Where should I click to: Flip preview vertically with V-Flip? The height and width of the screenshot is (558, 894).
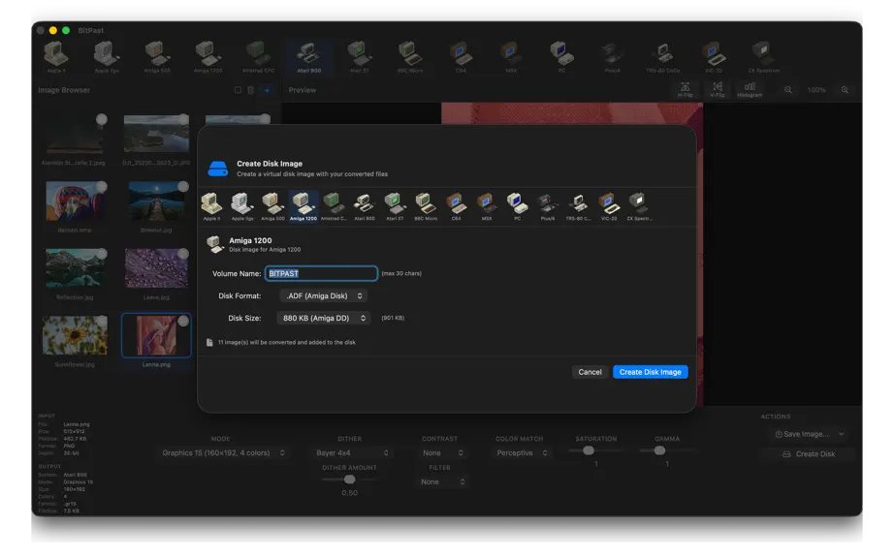(x=718, y=89)
